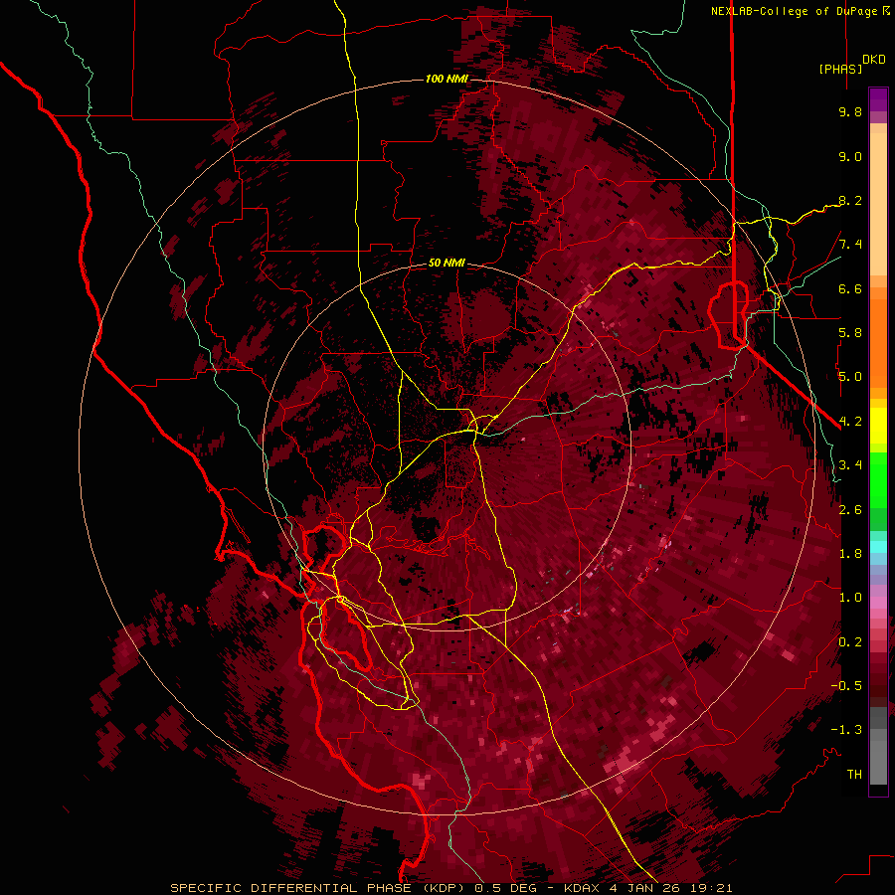Click the 0.2 legend value

click(x=850, y=642)
